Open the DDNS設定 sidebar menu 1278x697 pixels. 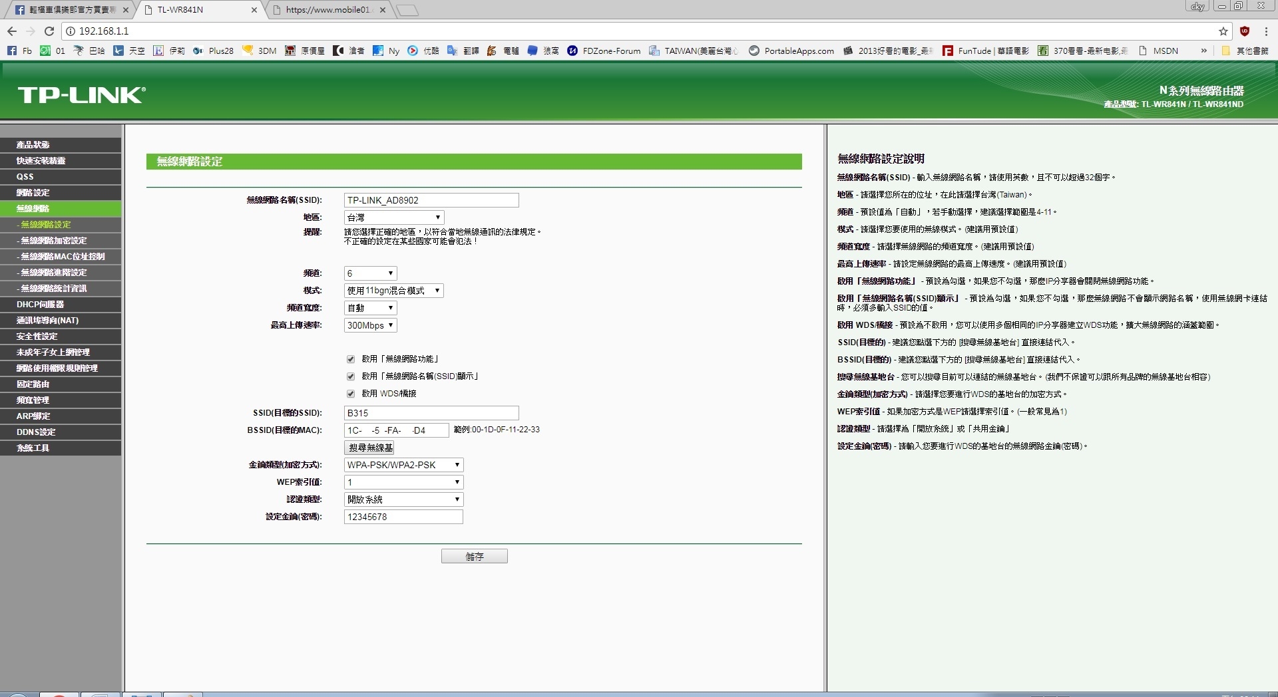tap(61, 432)
